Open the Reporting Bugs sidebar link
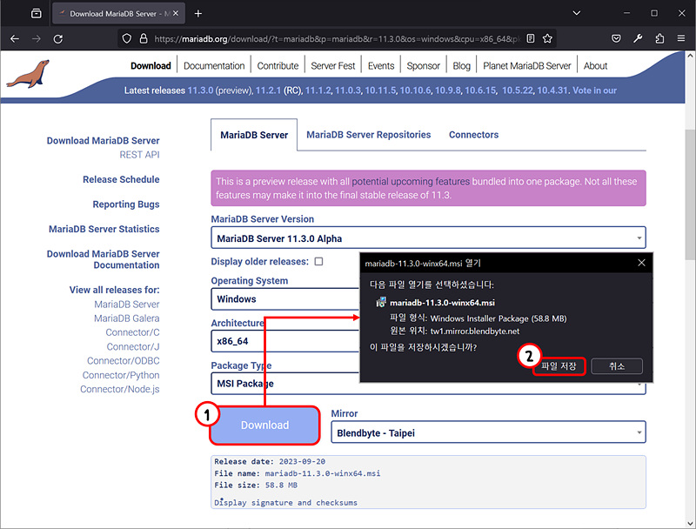This screenshot has width=696, height=529. point(126,204)
